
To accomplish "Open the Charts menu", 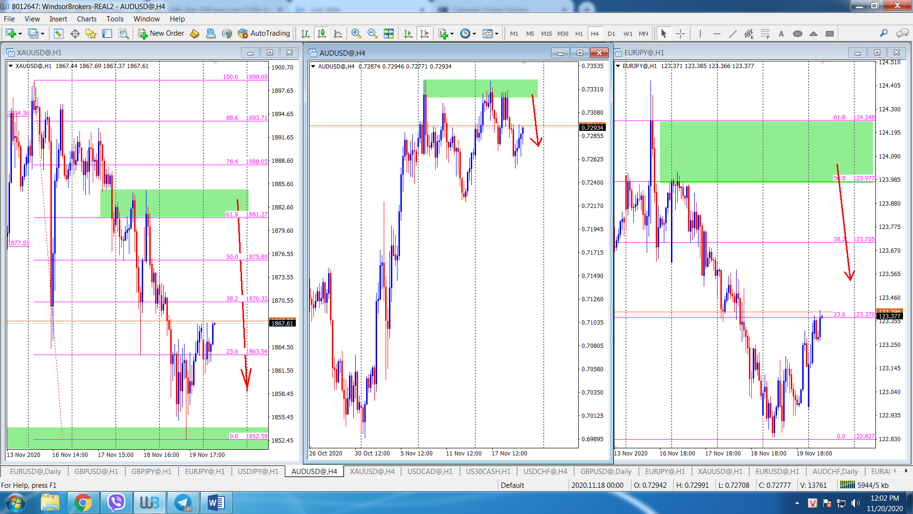I will [x=87, y=19].
